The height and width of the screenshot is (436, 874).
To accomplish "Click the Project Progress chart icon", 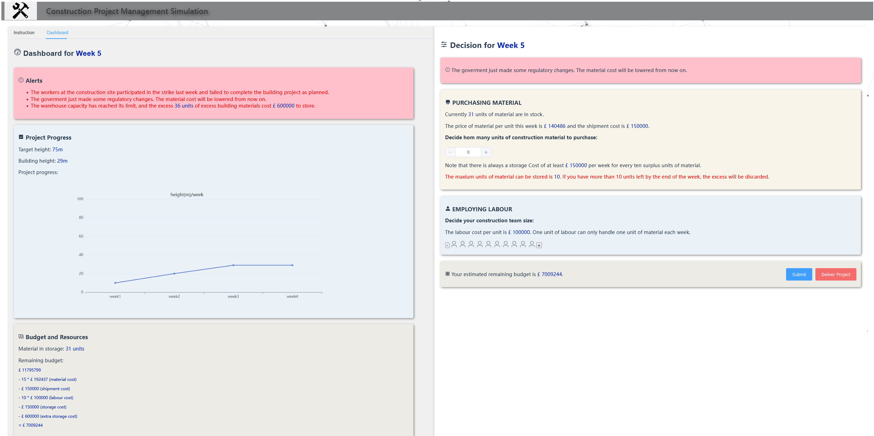I will (21, 137).
